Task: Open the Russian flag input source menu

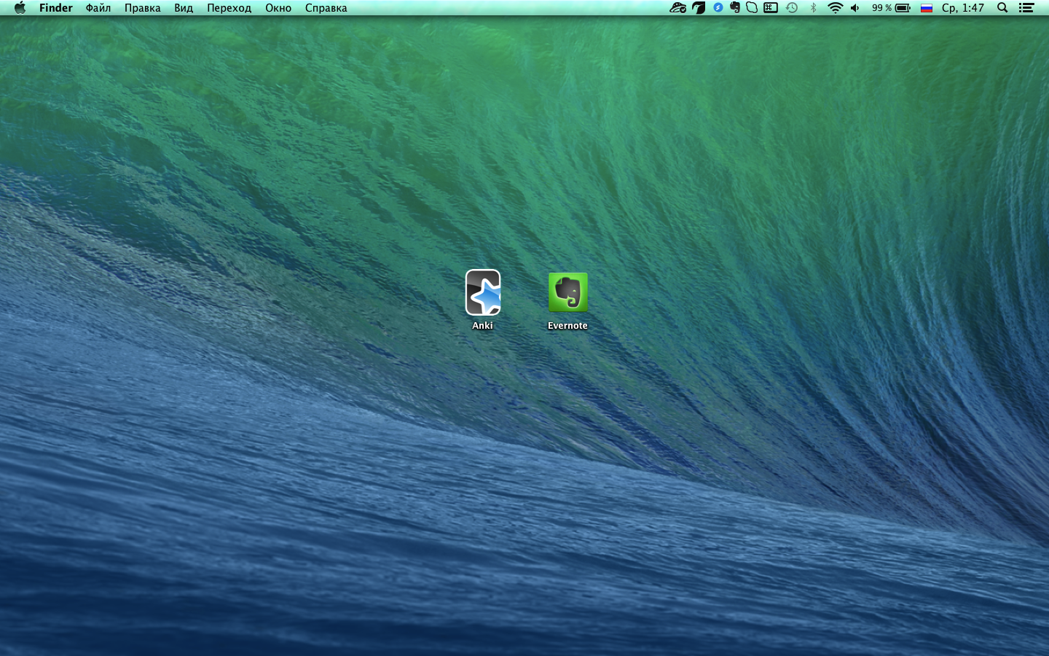Action: click(927, 8)
